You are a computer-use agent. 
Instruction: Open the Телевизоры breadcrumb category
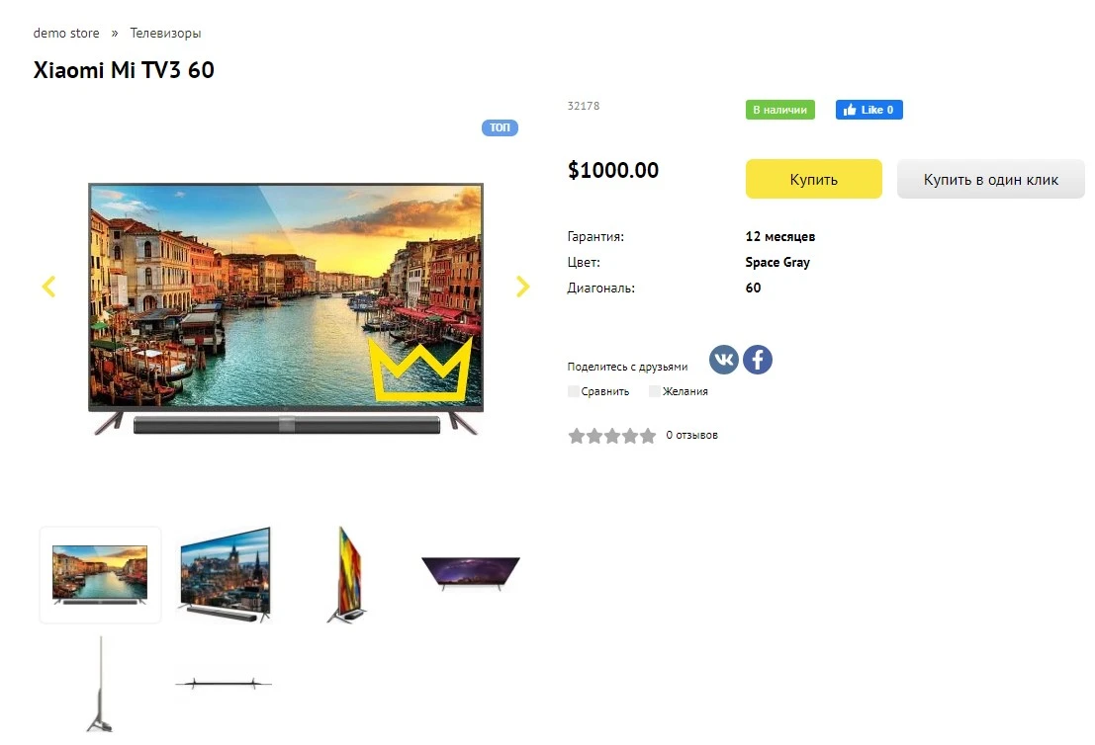165,33
